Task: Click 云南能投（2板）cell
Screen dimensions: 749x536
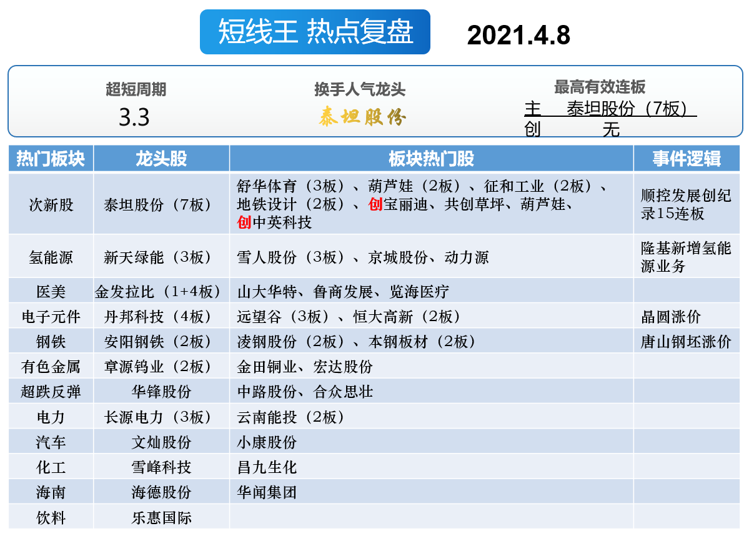Action: tap(431, 417)
